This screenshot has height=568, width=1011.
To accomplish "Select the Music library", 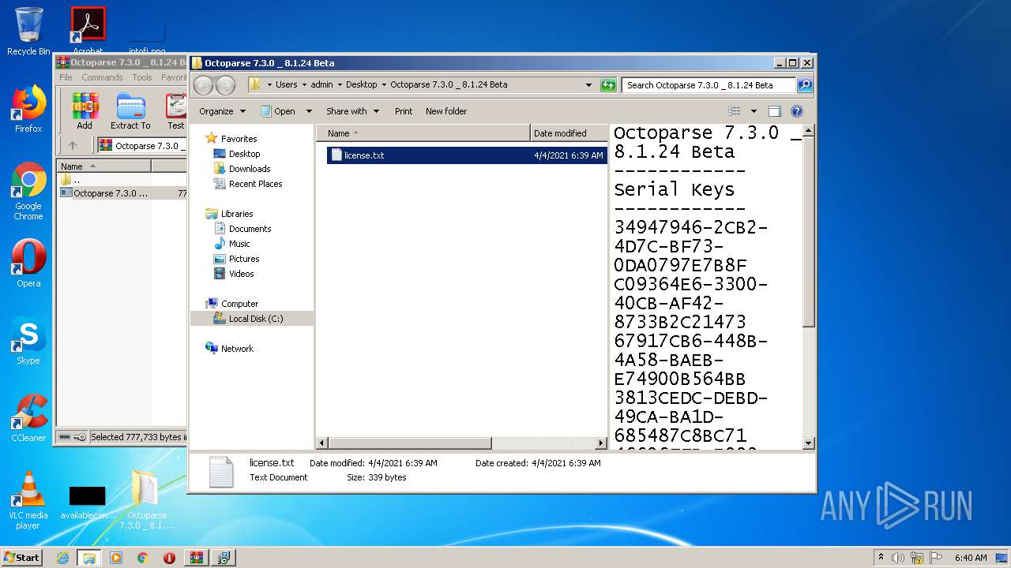I will [x=239, y=244].
